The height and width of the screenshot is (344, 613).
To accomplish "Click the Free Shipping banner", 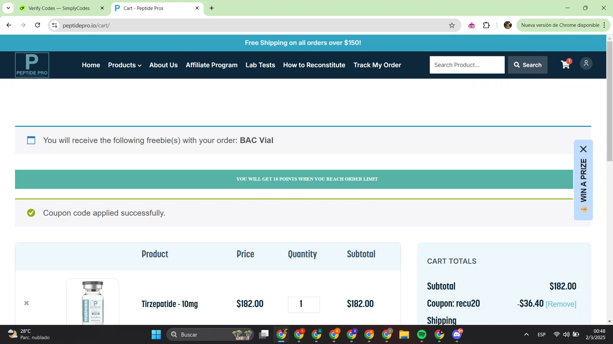I will tap(303, 43).
